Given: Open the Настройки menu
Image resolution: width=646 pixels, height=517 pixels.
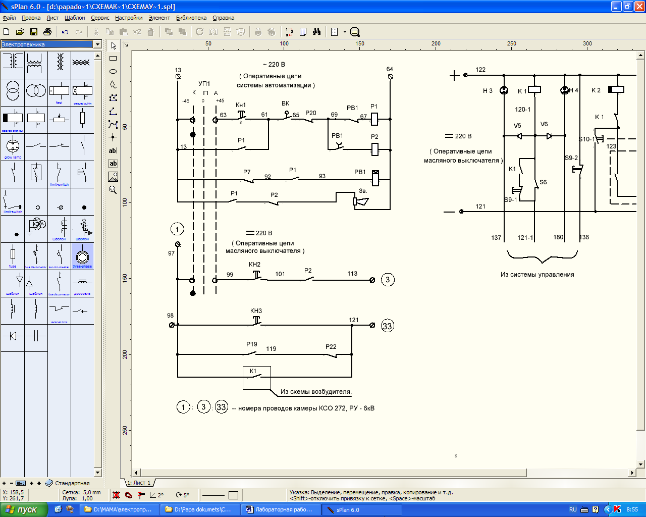Looking at the screenshot, I should click(129, 18).
